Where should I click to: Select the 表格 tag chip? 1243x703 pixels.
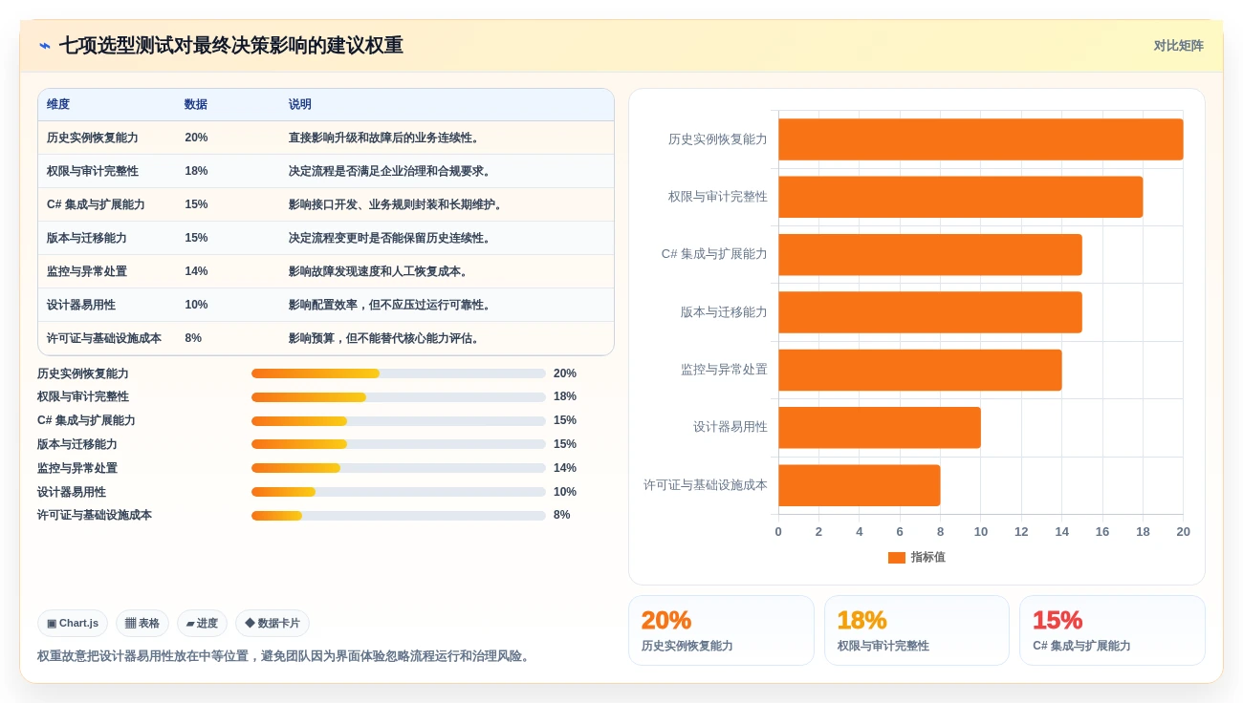point(142,624)
